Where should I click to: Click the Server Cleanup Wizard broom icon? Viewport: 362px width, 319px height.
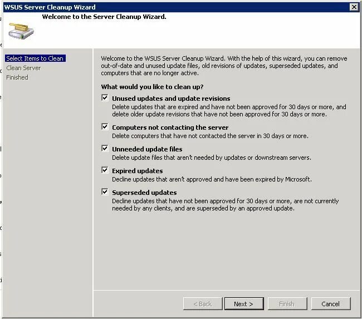click(21, 31)
